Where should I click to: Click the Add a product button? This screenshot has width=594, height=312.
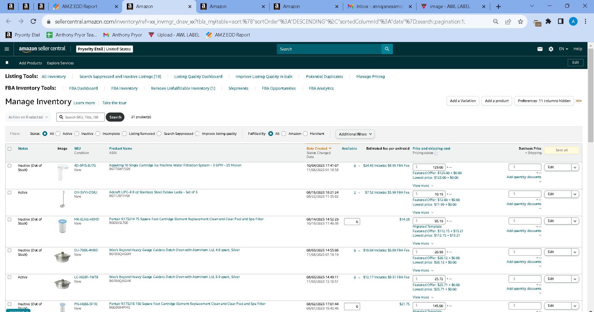497,101
